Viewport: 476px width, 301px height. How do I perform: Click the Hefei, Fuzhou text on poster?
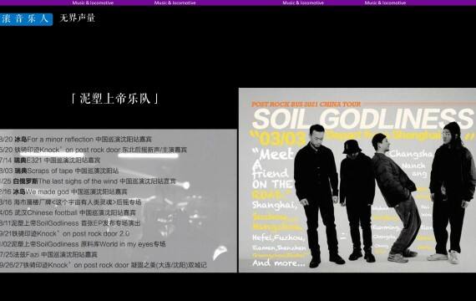[278, 237]
